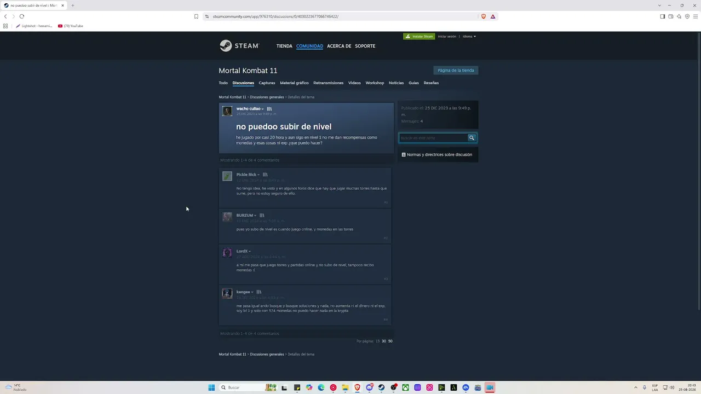
Task: Open File Explorer from the taskbar
Action: (x=345, y=387)
